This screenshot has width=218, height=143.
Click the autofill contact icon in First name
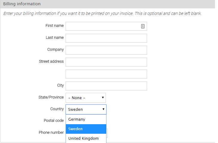point(143,26)
